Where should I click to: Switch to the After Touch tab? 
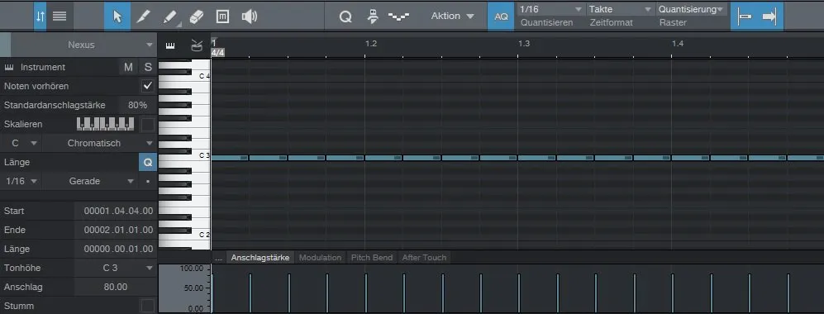click(x=424, y=257)
